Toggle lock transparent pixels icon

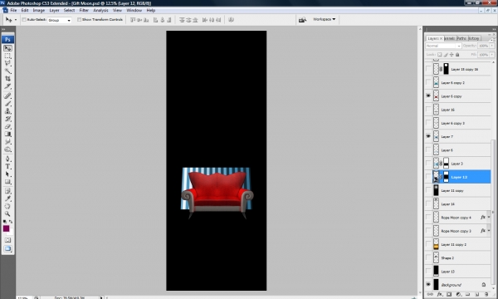pyautogui.click(x=440, y=55)
